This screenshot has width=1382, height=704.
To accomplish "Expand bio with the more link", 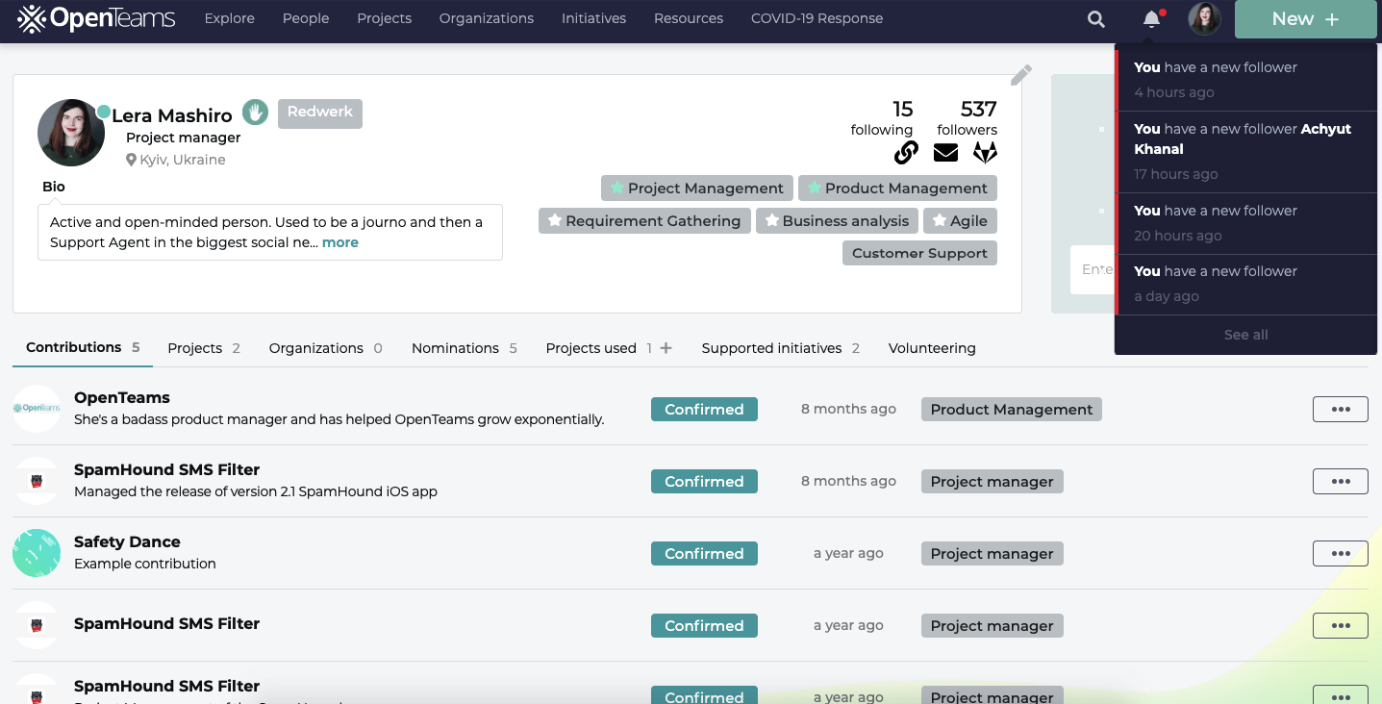I will point(340,242).
